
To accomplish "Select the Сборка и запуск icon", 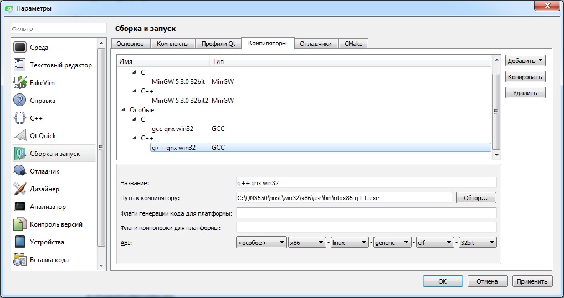I will click(20, 153).
